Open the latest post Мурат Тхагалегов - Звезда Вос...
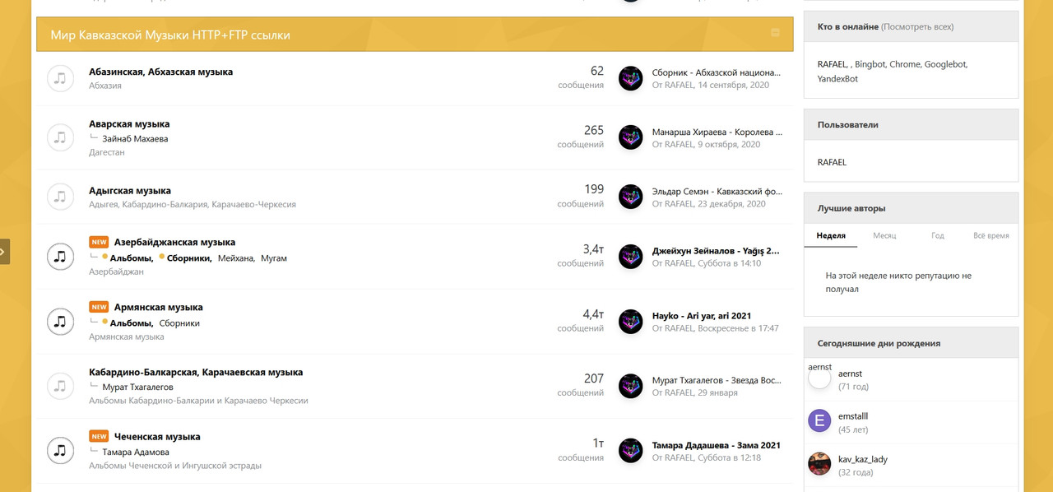 (717, 380)
